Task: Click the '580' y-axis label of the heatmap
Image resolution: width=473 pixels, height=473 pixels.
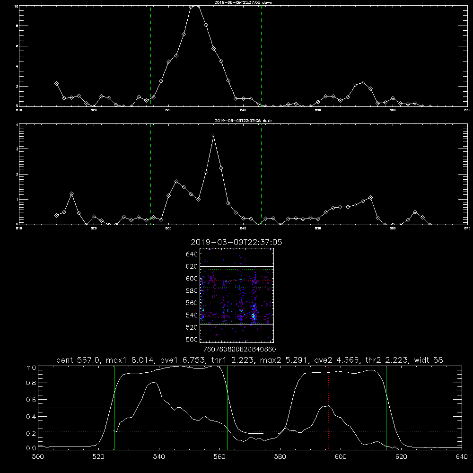Action: 192,290
